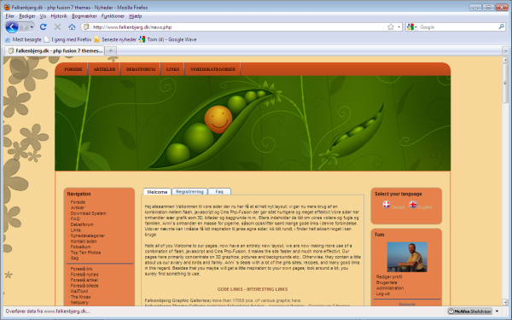This screenshot has width=512, height=320.
Task: Select the English flag language icon
Action: tap(413, 205)
